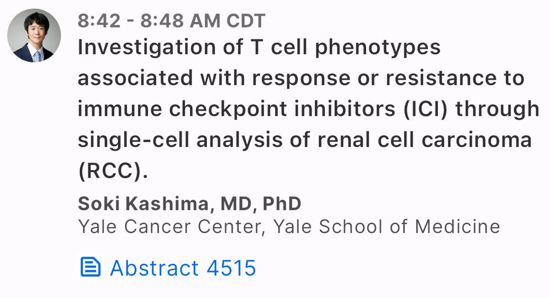Image resolution: width=550 pixels, height=298 pixels.
Task: Open the document icon beside Abstract 4515
Action: 90,267
